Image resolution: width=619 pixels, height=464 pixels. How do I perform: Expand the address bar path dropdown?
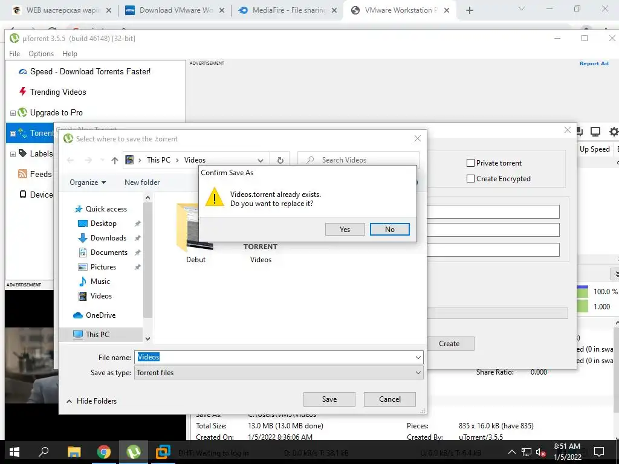[261, 160]
